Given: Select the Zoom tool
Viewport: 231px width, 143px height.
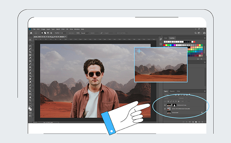Looking at the screenshot, I should point(30,100).
